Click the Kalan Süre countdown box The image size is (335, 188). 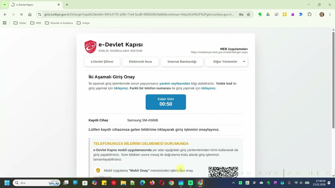166,102
